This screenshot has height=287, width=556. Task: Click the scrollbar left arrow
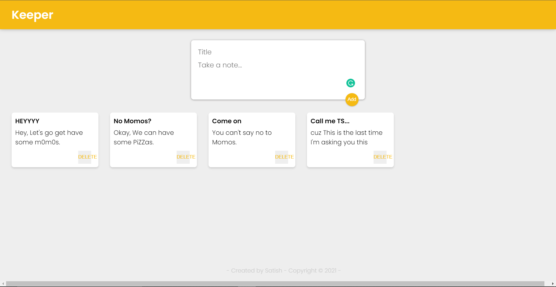pyautogui.click(x=3, y=284)
